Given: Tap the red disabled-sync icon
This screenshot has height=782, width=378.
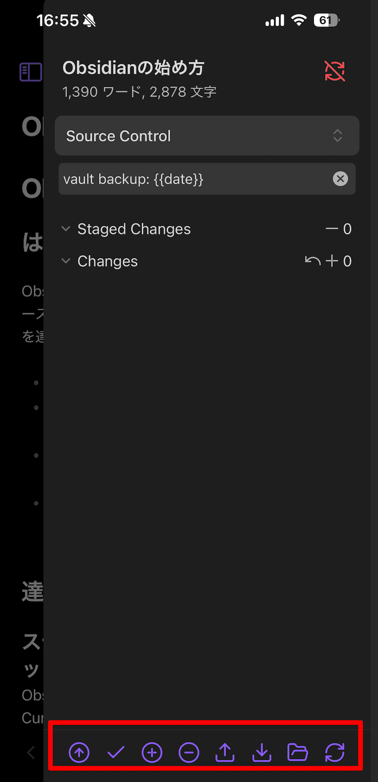Looking at the screenshot, I should point(335,71).
